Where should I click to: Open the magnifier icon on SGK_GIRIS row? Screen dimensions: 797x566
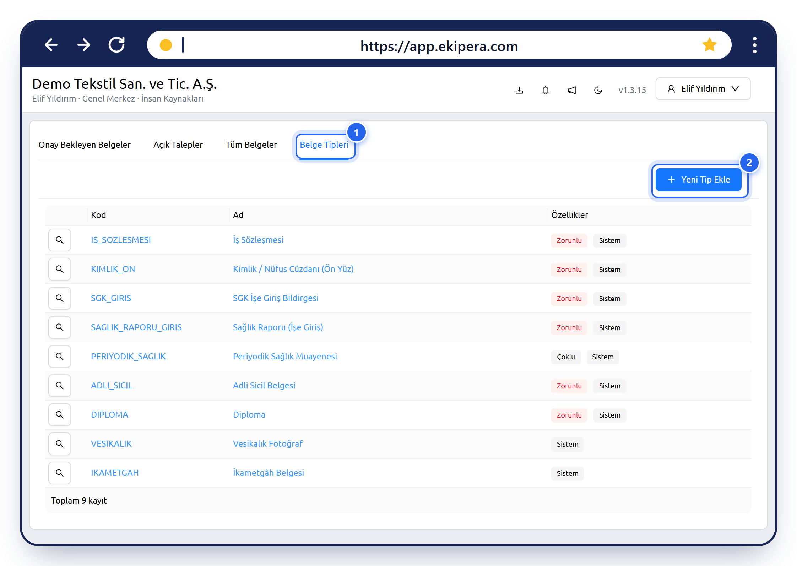pos(60,298)
